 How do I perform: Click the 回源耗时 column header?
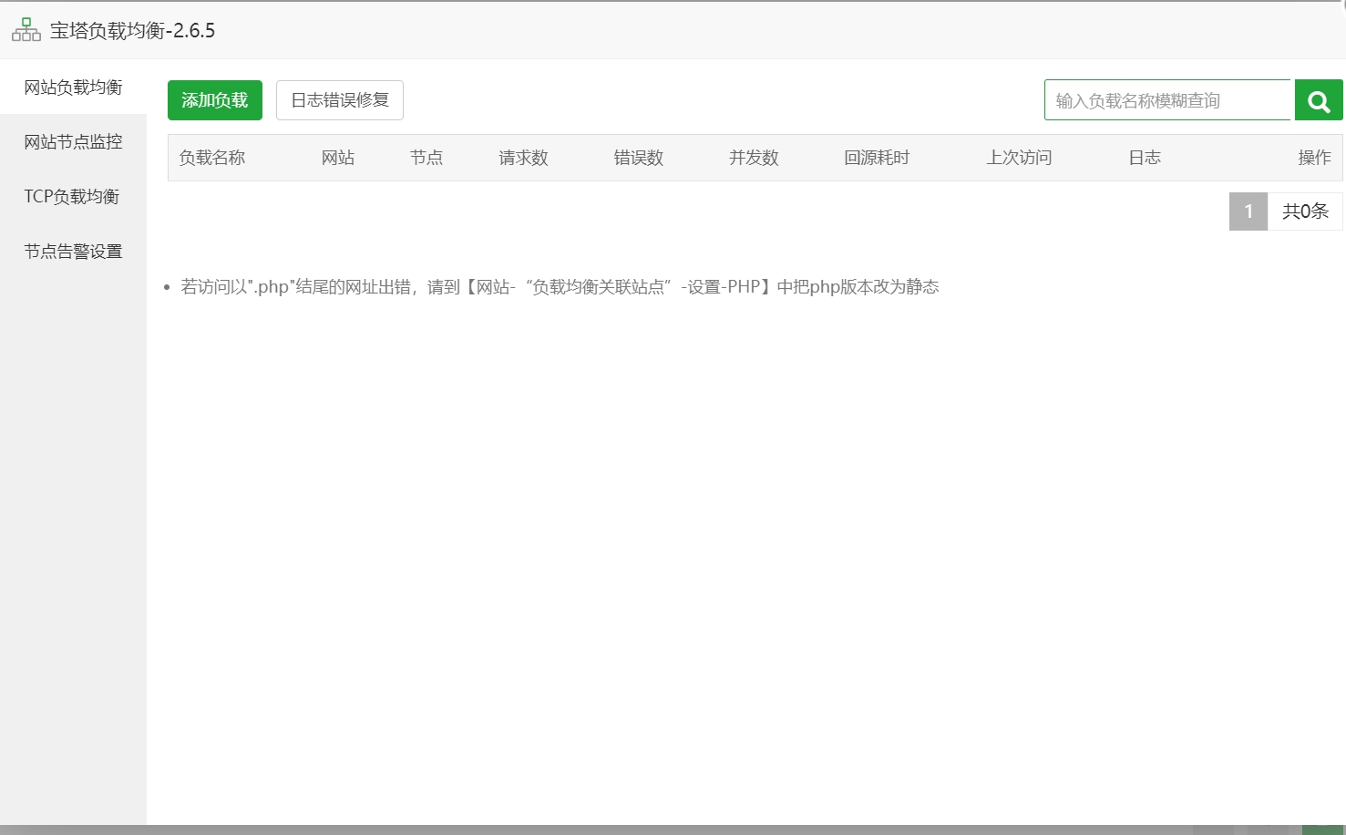pyautogui.click(x=877, y=158)
